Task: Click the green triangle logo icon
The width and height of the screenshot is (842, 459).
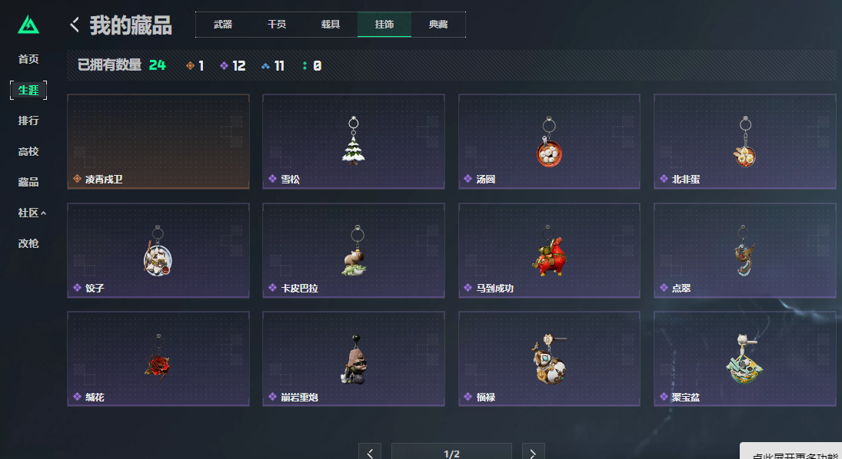Action: (x=28, y=25)
